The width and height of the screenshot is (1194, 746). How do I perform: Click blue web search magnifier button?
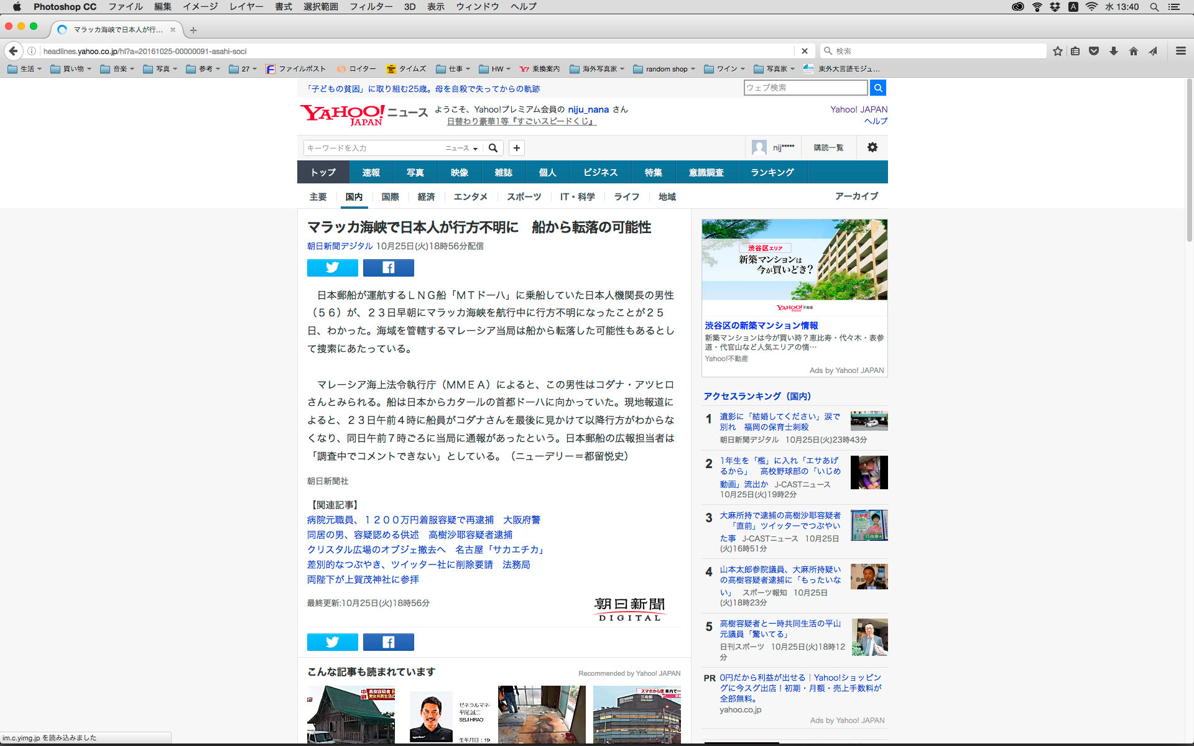(x=877, y=88)
